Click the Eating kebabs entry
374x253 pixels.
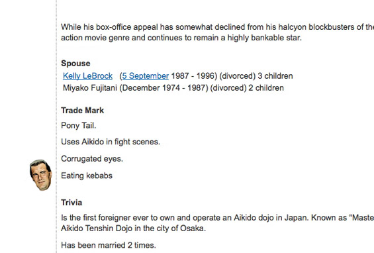pyautogui.click(x=87, y=176)
